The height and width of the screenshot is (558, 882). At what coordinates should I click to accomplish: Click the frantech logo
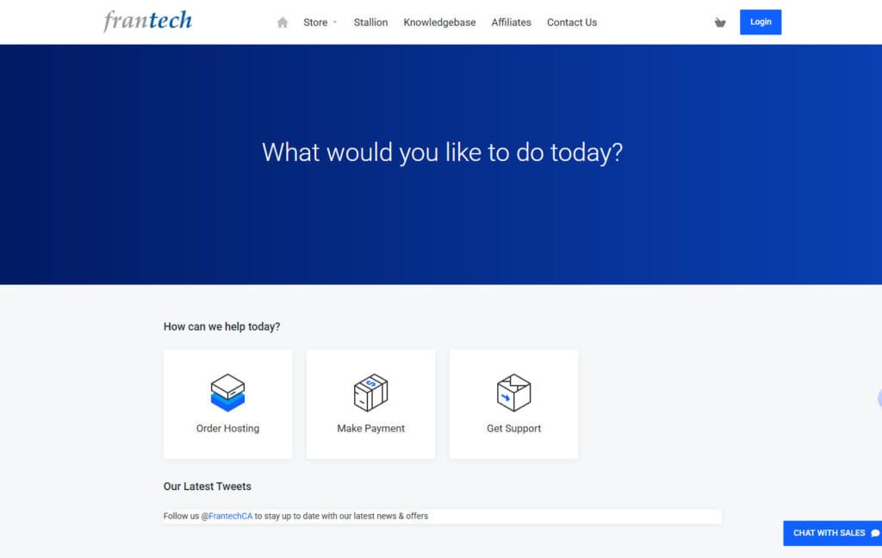coord(147,21)
